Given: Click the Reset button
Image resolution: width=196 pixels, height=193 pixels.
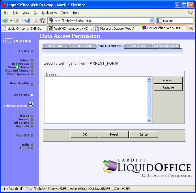Looking at the screenshot, I should 114,134.
